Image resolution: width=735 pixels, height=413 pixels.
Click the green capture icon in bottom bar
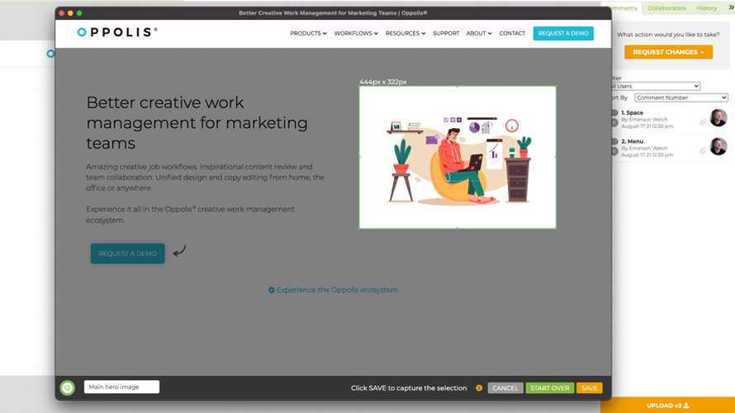click(x=67, y=387)
